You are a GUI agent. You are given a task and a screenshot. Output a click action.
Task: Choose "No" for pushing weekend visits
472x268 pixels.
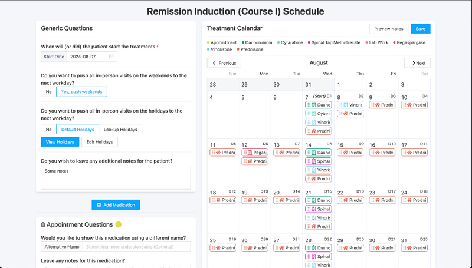48,92
